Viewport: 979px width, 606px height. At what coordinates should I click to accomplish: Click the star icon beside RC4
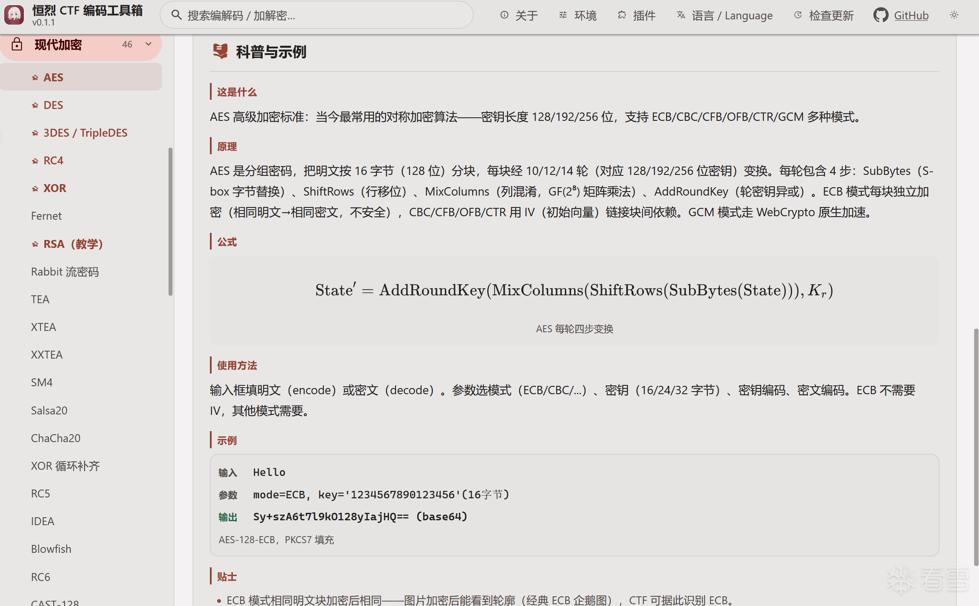pyautogui.click(x=35, y=161)
